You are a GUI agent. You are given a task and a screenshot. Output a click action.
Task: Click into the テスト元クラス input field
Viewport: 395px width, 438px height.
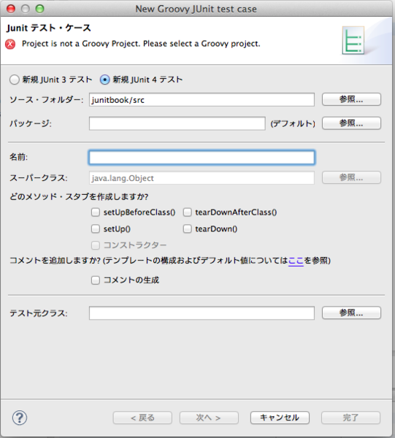pos(202,313)
